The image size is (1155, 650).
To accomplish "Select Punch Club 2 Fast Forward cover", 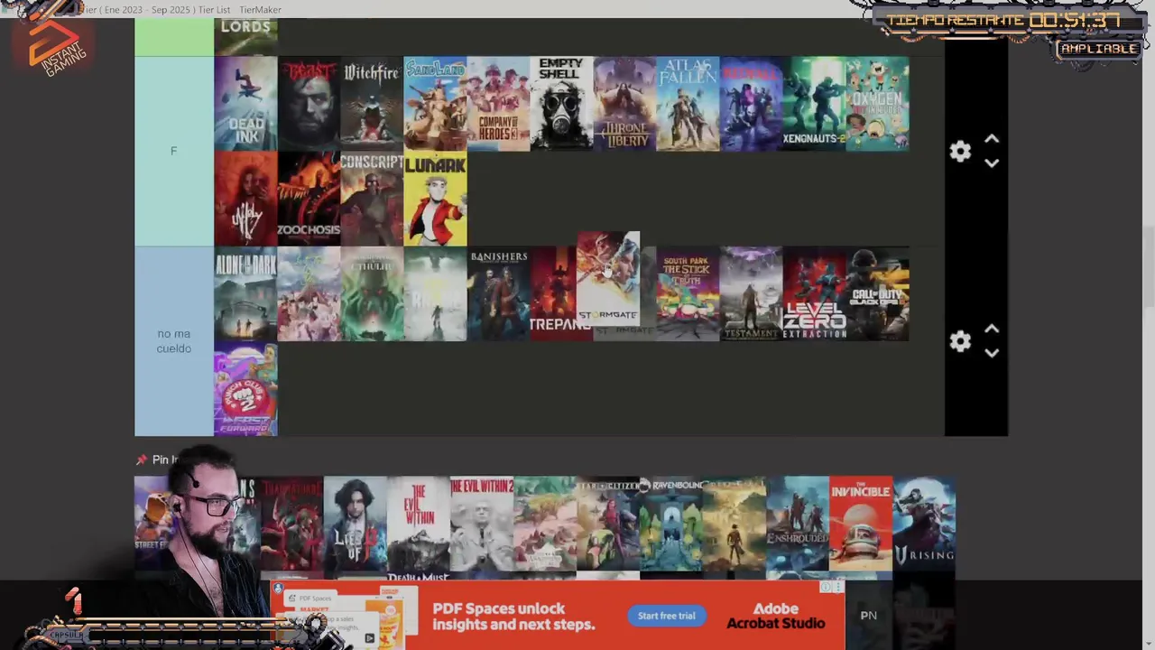I will tap(245, 388).
